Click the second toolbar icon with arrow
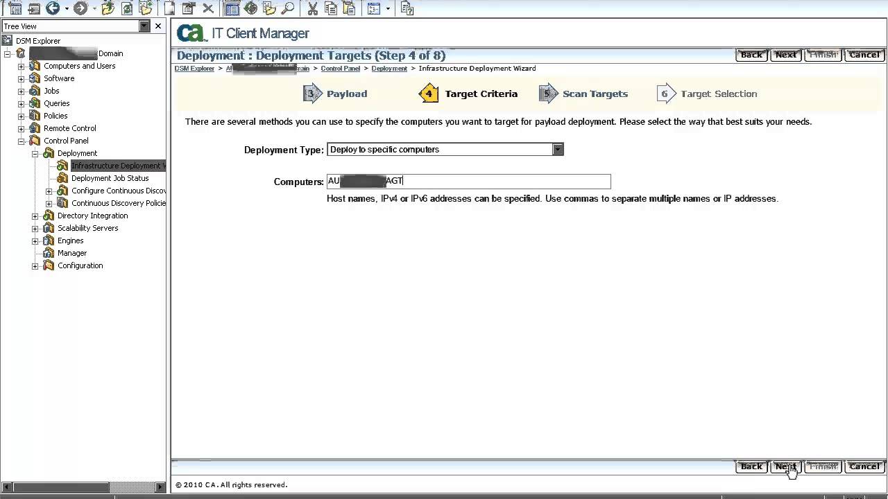The image size is (888, 499). (33, 8)
